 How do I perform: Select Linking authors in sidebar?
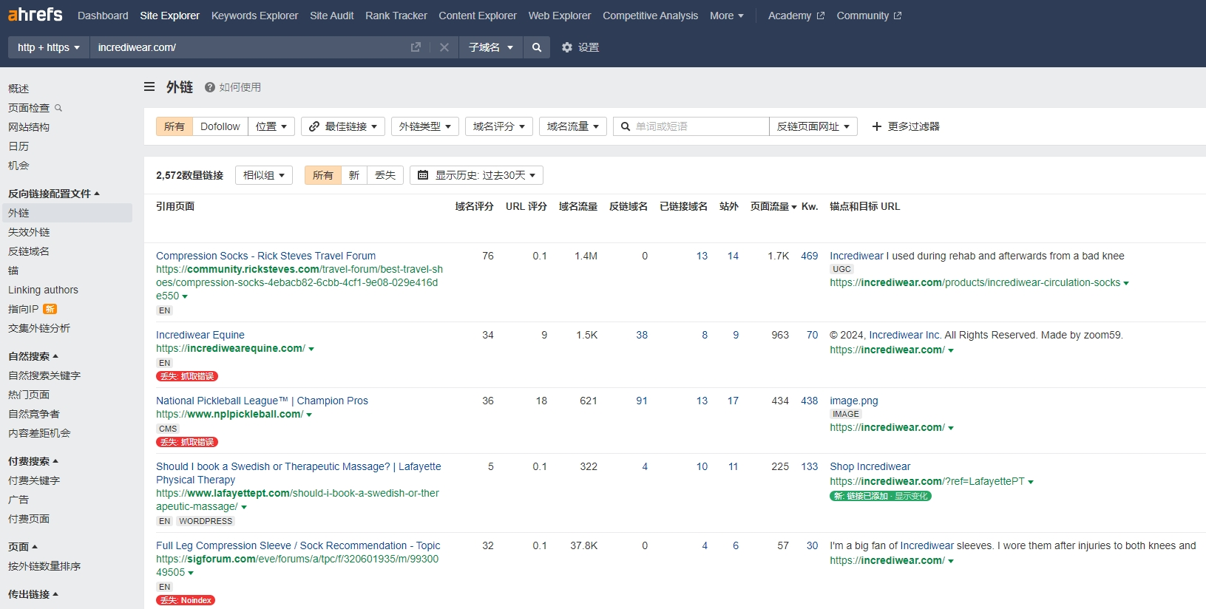[x=43, y=290]
